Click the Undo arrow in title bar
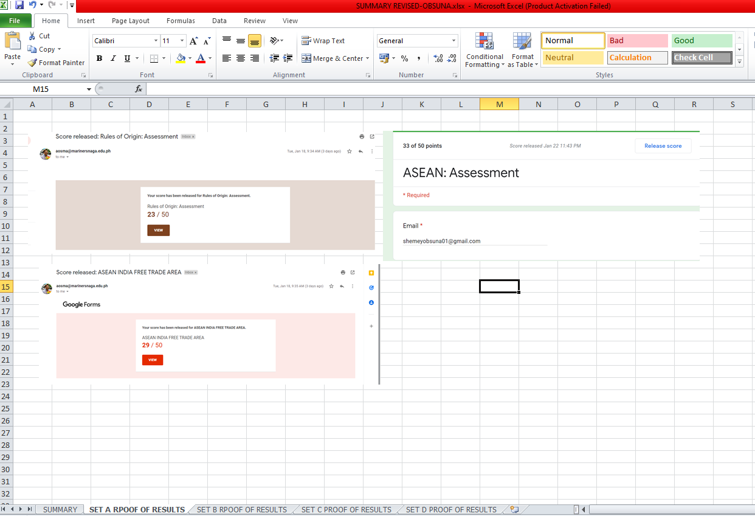Screen dimensions: 755x516 point(32,5)
